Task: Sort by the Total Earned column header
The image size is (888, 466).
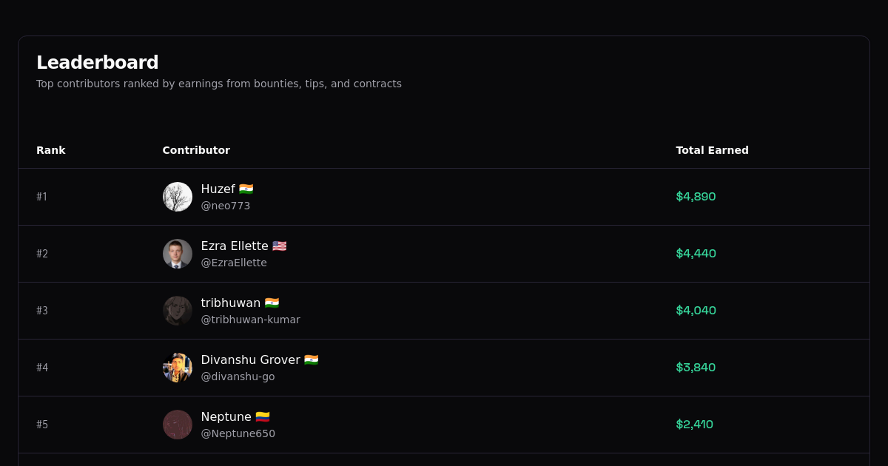Action: click(712, 150)
